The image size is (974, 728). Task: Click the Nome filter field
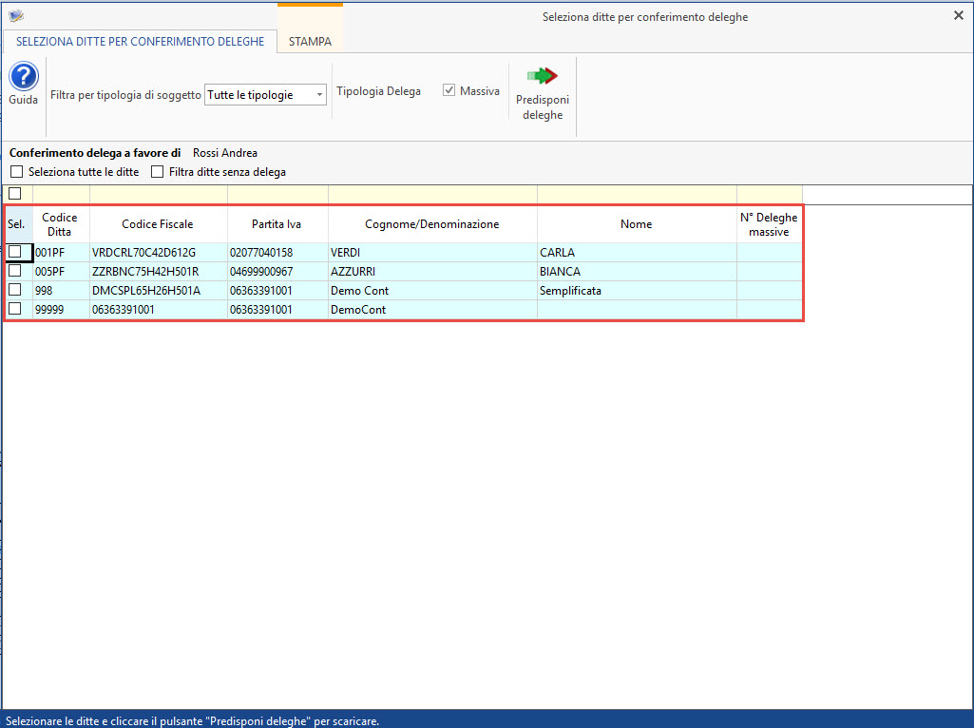[x=637, y=194]
